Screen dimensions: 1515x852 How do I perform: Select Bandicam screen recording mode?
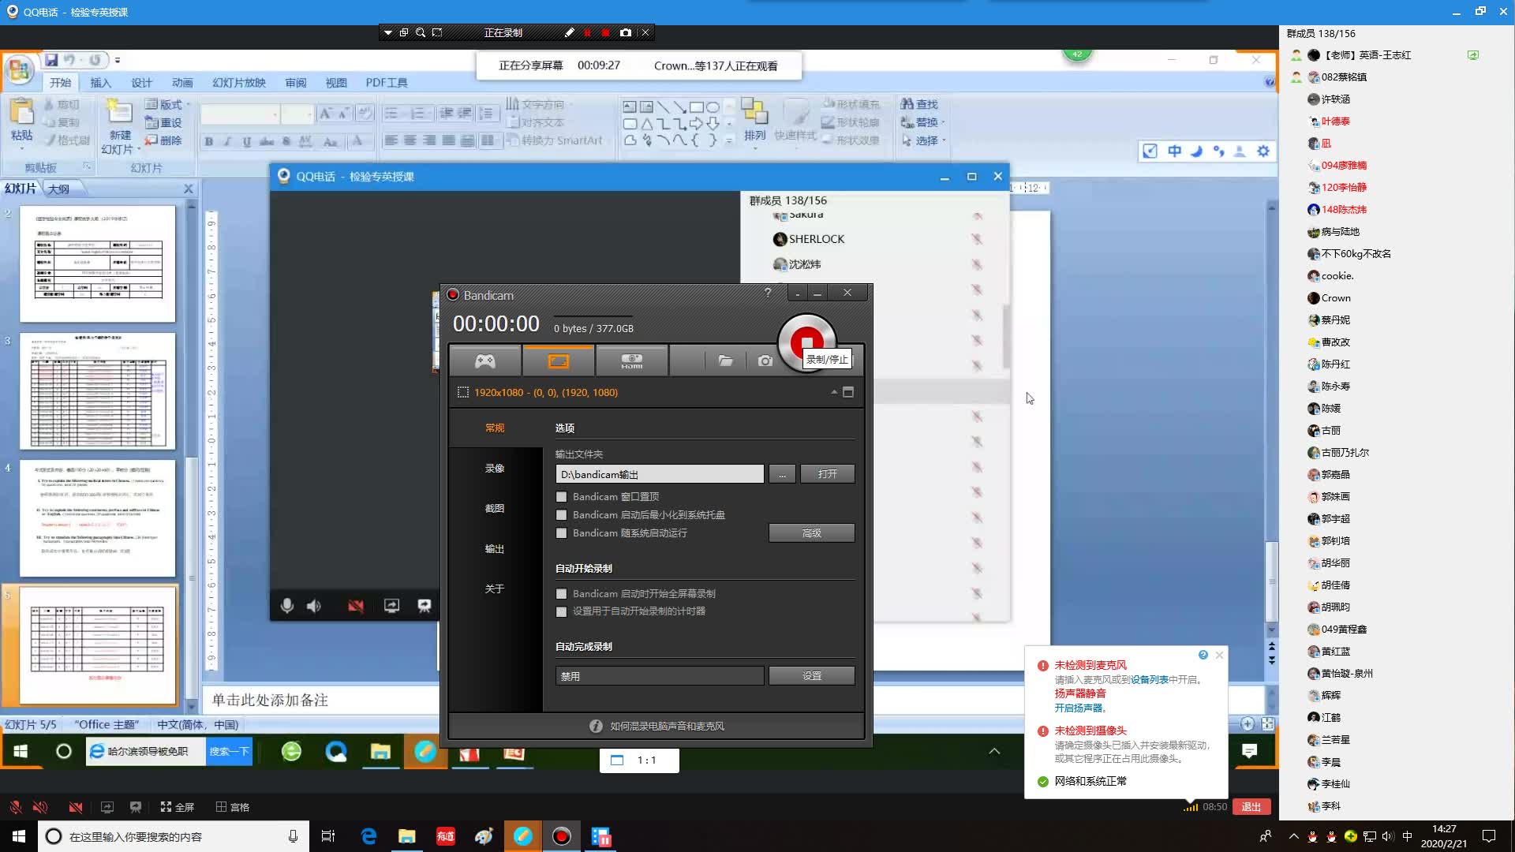pos(559,361)
